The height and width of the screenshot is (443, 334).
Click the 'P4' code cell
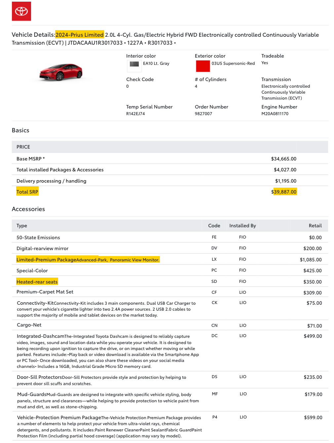[x=215, y=417]
